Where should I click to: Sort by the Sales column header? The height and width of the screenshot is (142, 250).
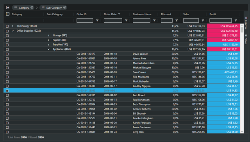186,14
